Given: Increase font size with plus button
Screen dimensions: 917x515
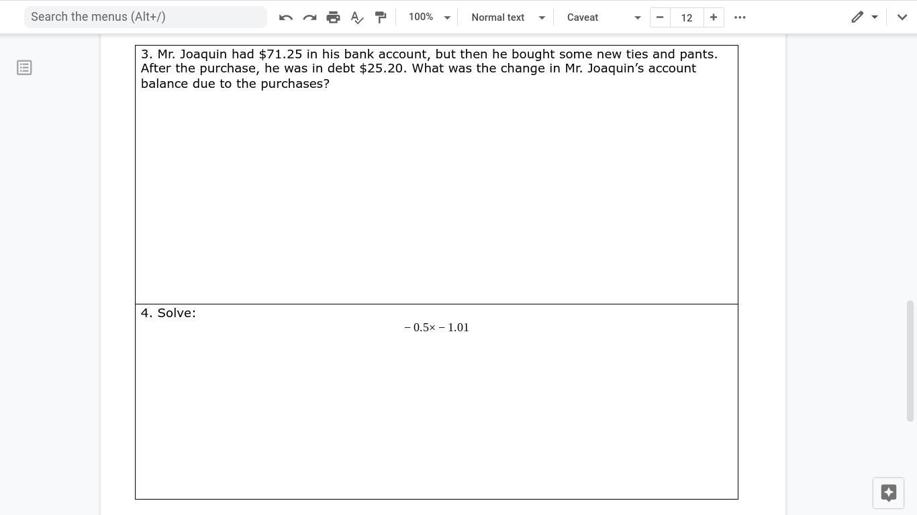Looking at the screenshot, I should 713,17.
